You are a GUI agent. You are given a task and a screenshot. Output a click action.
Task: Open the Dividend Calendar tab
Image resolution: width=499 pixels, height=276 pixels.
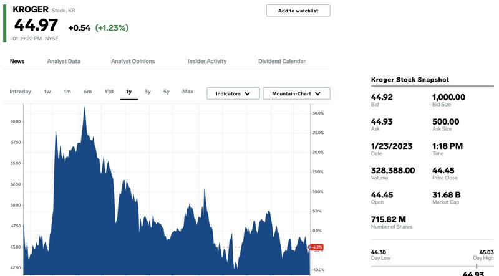(282, 61)
